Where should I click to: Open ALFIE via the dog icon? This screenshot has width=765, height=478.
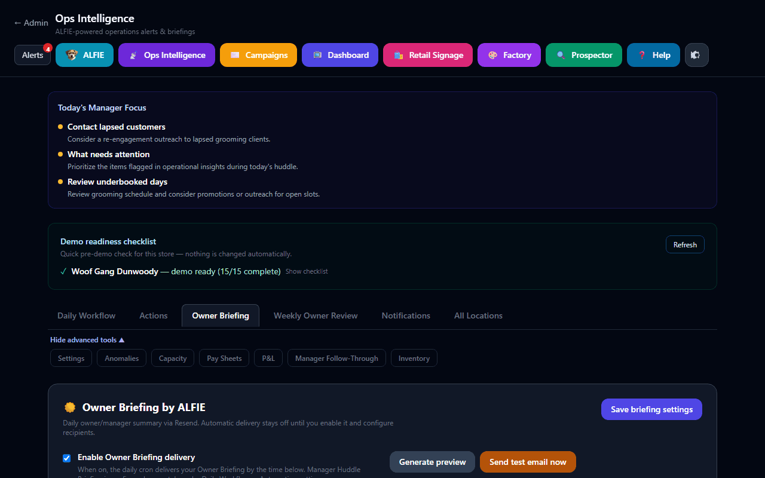click(72, 55)
